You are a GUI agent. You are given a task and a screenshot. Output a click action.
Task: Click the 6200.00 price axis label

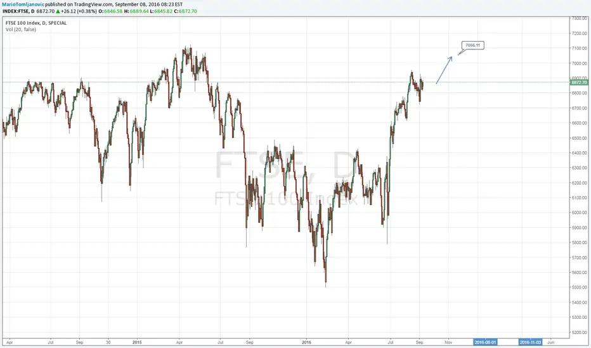point(580,183)
